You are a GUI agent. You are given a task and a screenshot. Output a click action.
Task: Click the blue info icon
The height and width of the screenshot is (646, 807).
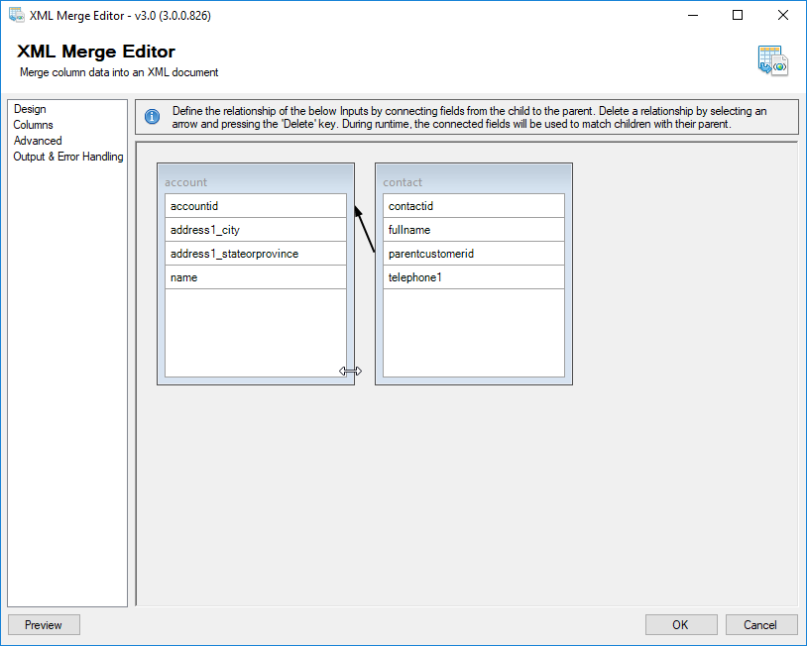153,117
